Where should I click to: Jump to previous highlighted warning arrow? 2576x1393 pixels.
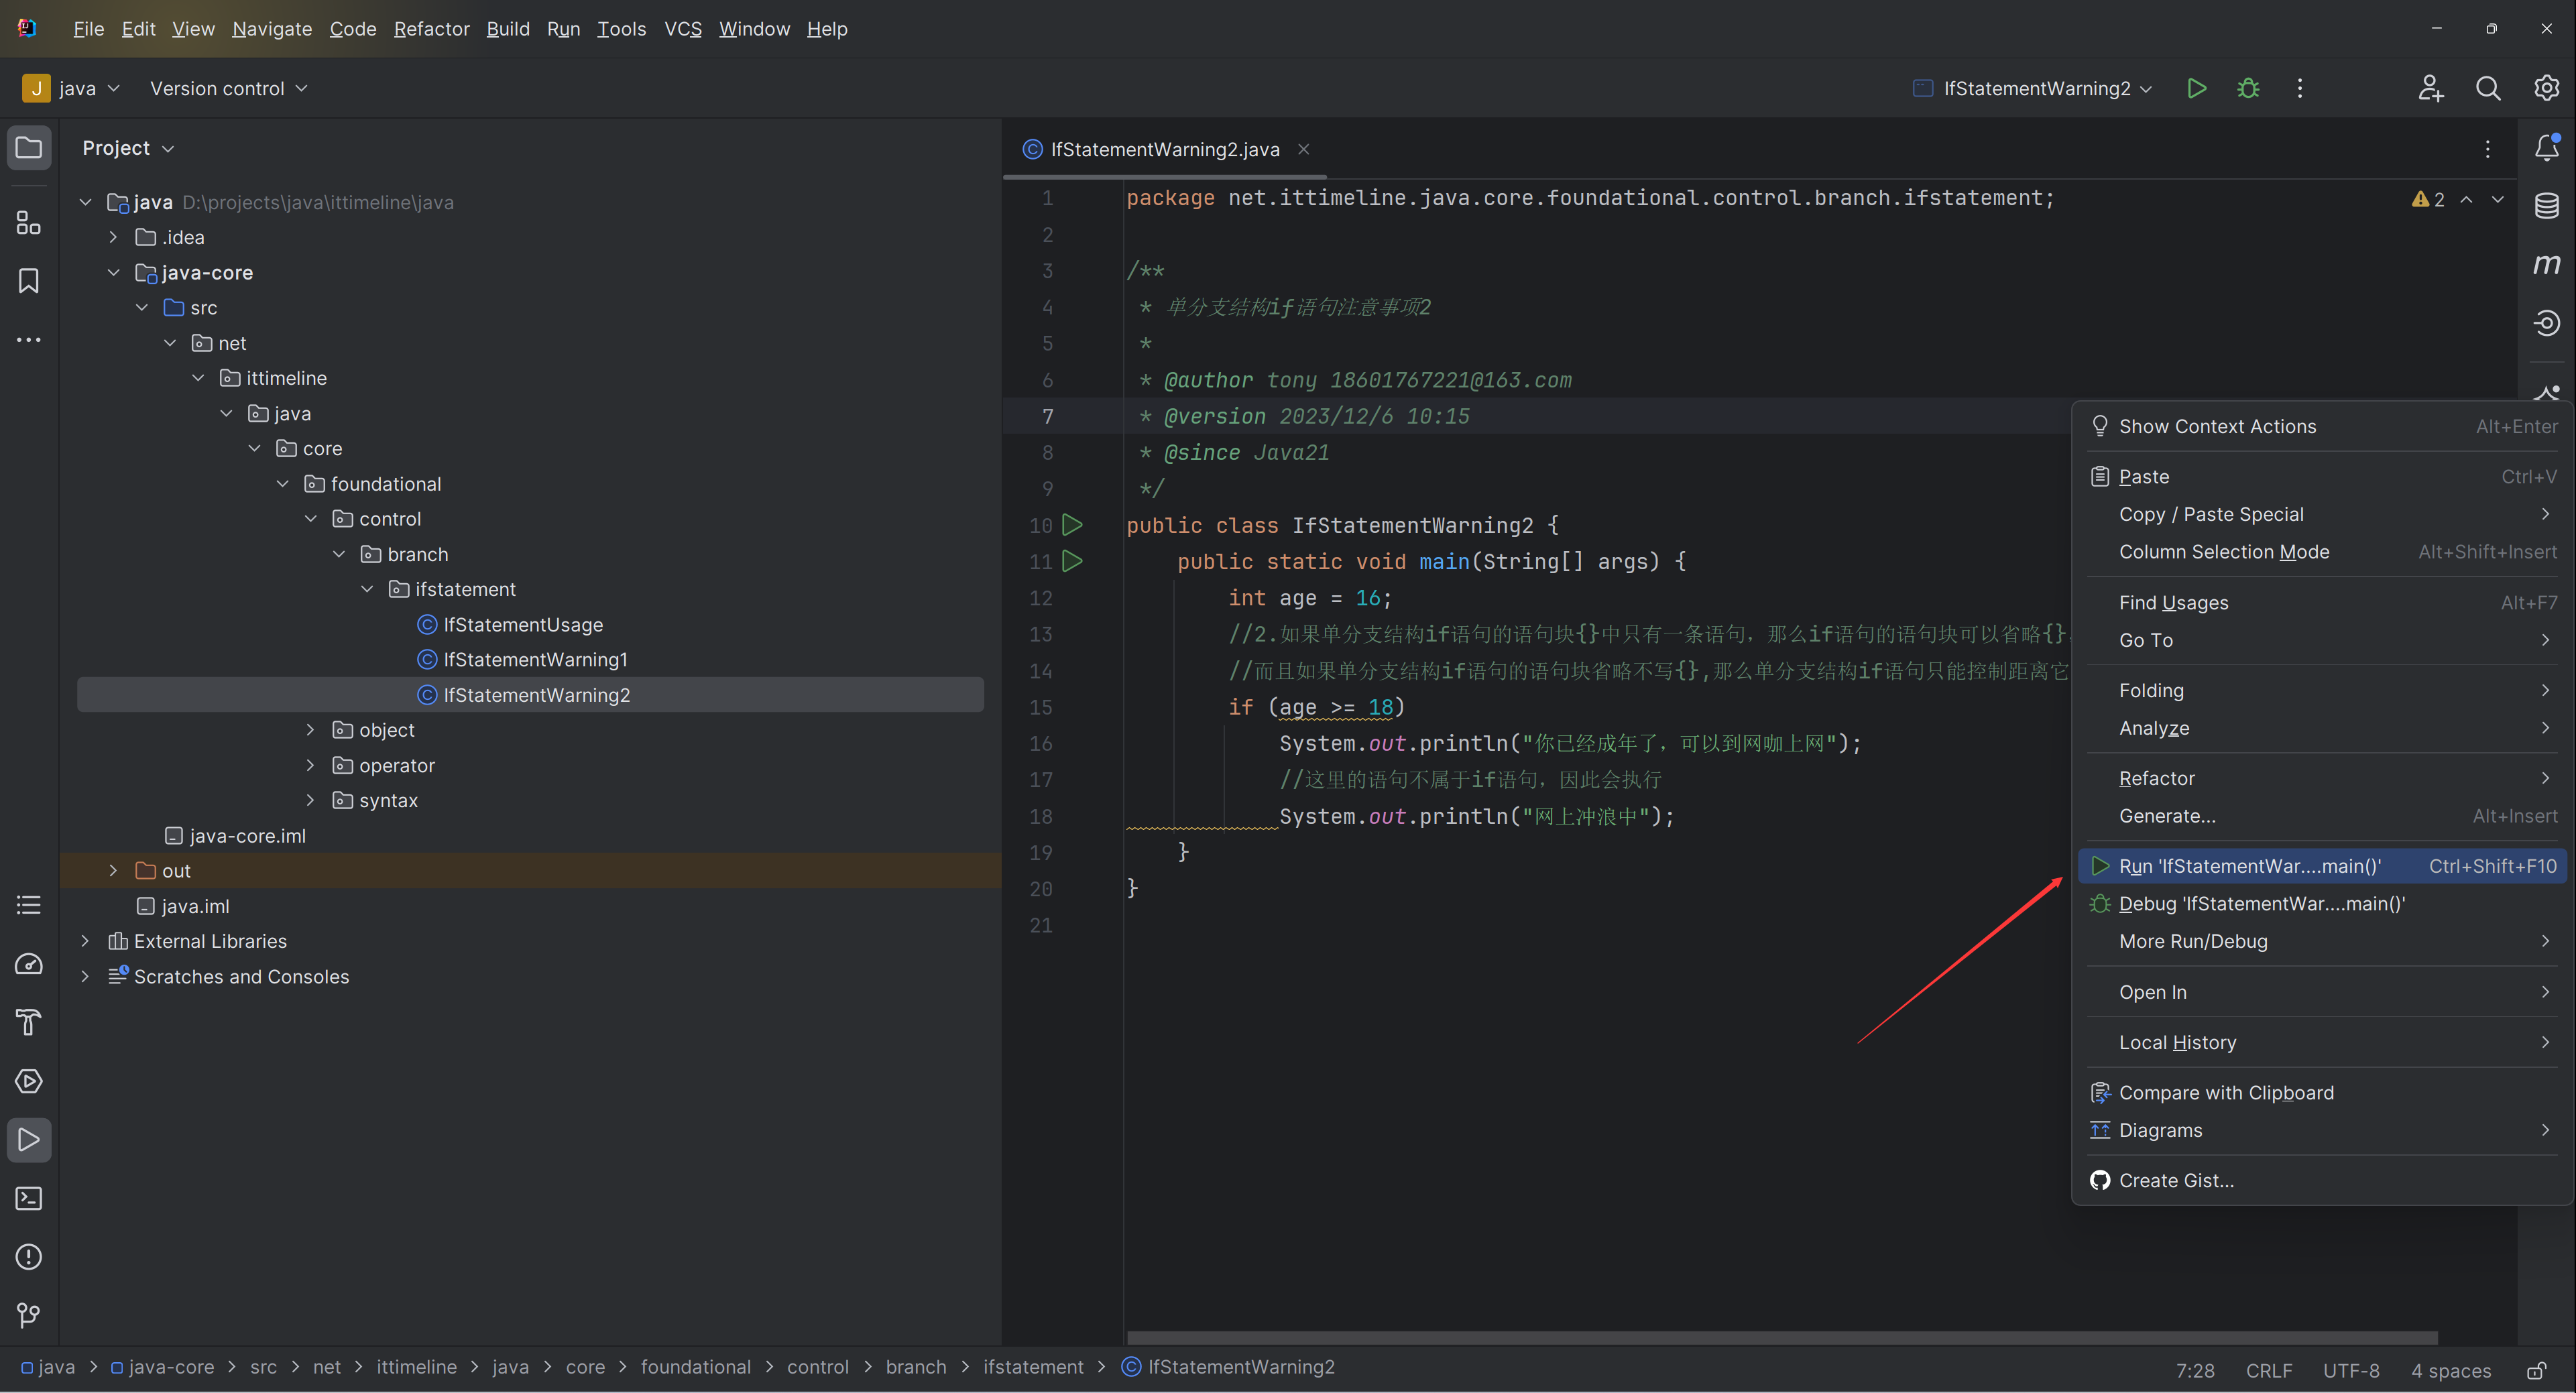pyautogui.click(x=2467, y=199)
